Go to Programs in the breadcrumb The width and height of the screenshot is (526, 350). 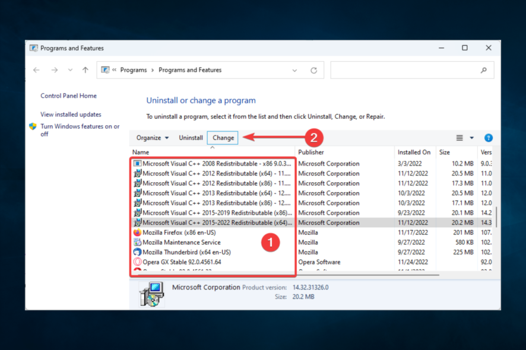134,70
